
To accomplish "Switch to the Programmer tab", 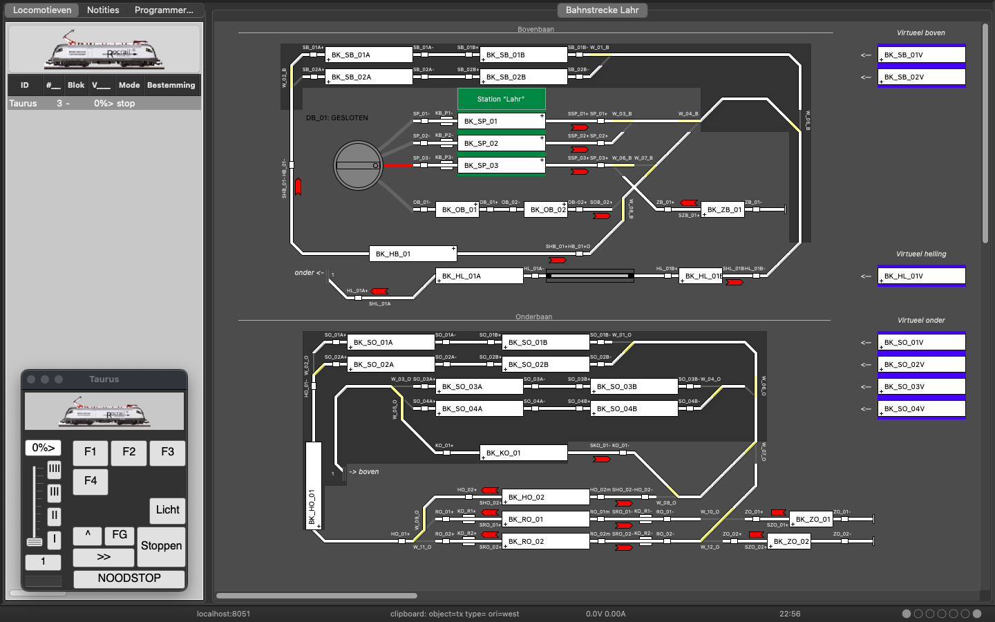I will tap(164, 10).
